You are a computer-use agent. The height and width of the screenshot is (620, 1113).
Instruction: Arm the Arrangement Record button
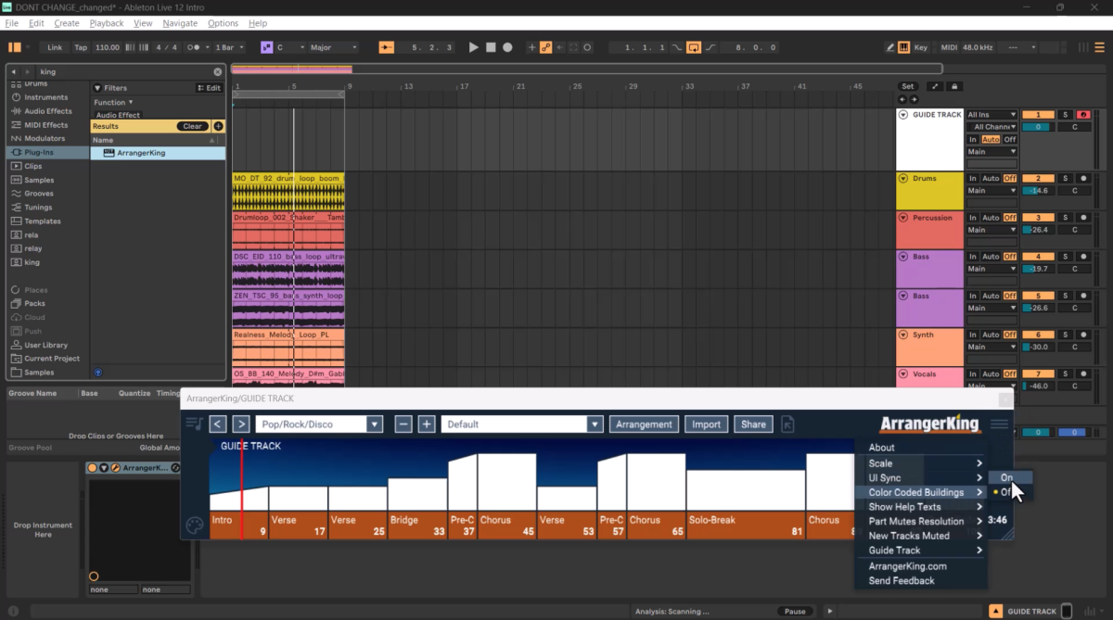click(x=507, y=47)
